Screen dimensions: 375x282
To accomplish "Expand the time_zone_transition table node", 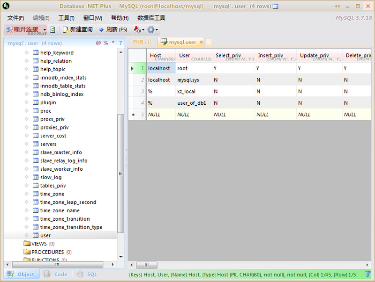I will pos(27,218).
